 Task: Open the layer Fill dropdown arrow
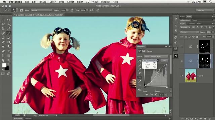point(213,37)
